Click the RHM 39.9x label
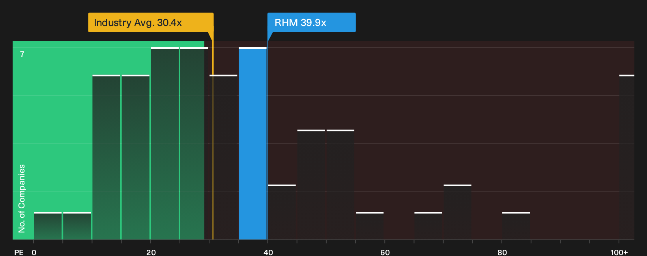The image size is (647, 256). (311, 22)
